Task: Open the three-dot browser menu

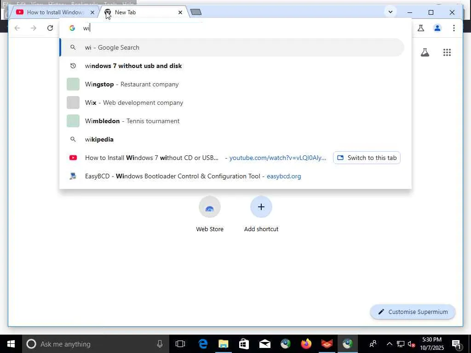Action: click(x=454, y=28)
